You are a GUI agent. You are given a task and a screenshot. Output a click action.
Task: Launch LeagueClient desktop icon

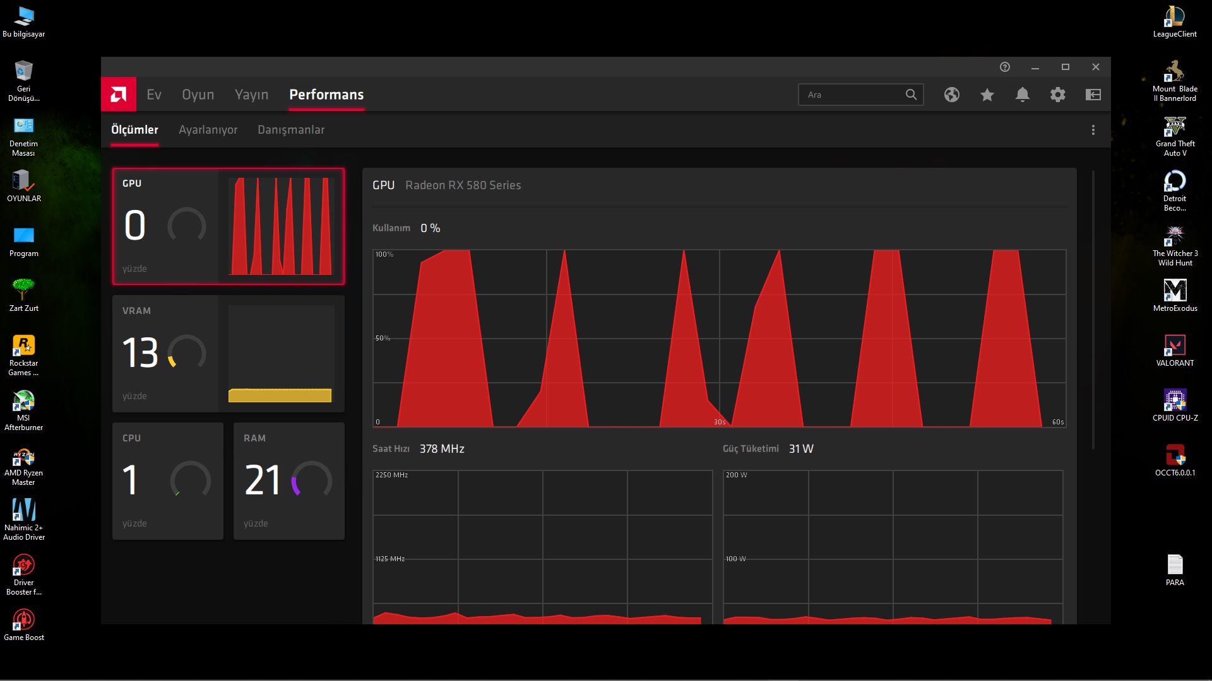(1175, 22)
